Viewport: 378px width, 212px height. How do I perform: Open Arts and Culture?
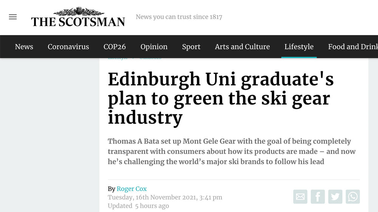242,47
